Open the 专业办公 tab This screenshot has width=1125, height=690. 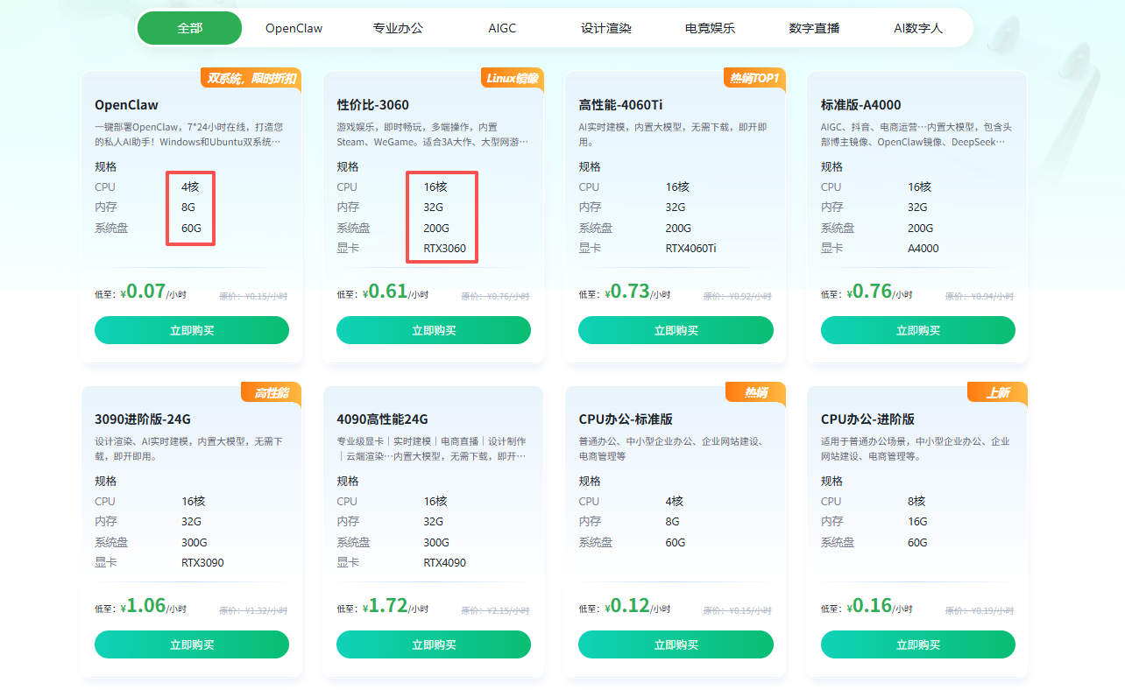coord(398,28)
